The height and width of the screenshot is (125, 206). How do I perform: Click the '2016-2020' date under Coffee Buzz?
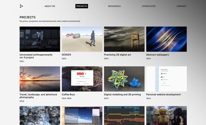67,98
